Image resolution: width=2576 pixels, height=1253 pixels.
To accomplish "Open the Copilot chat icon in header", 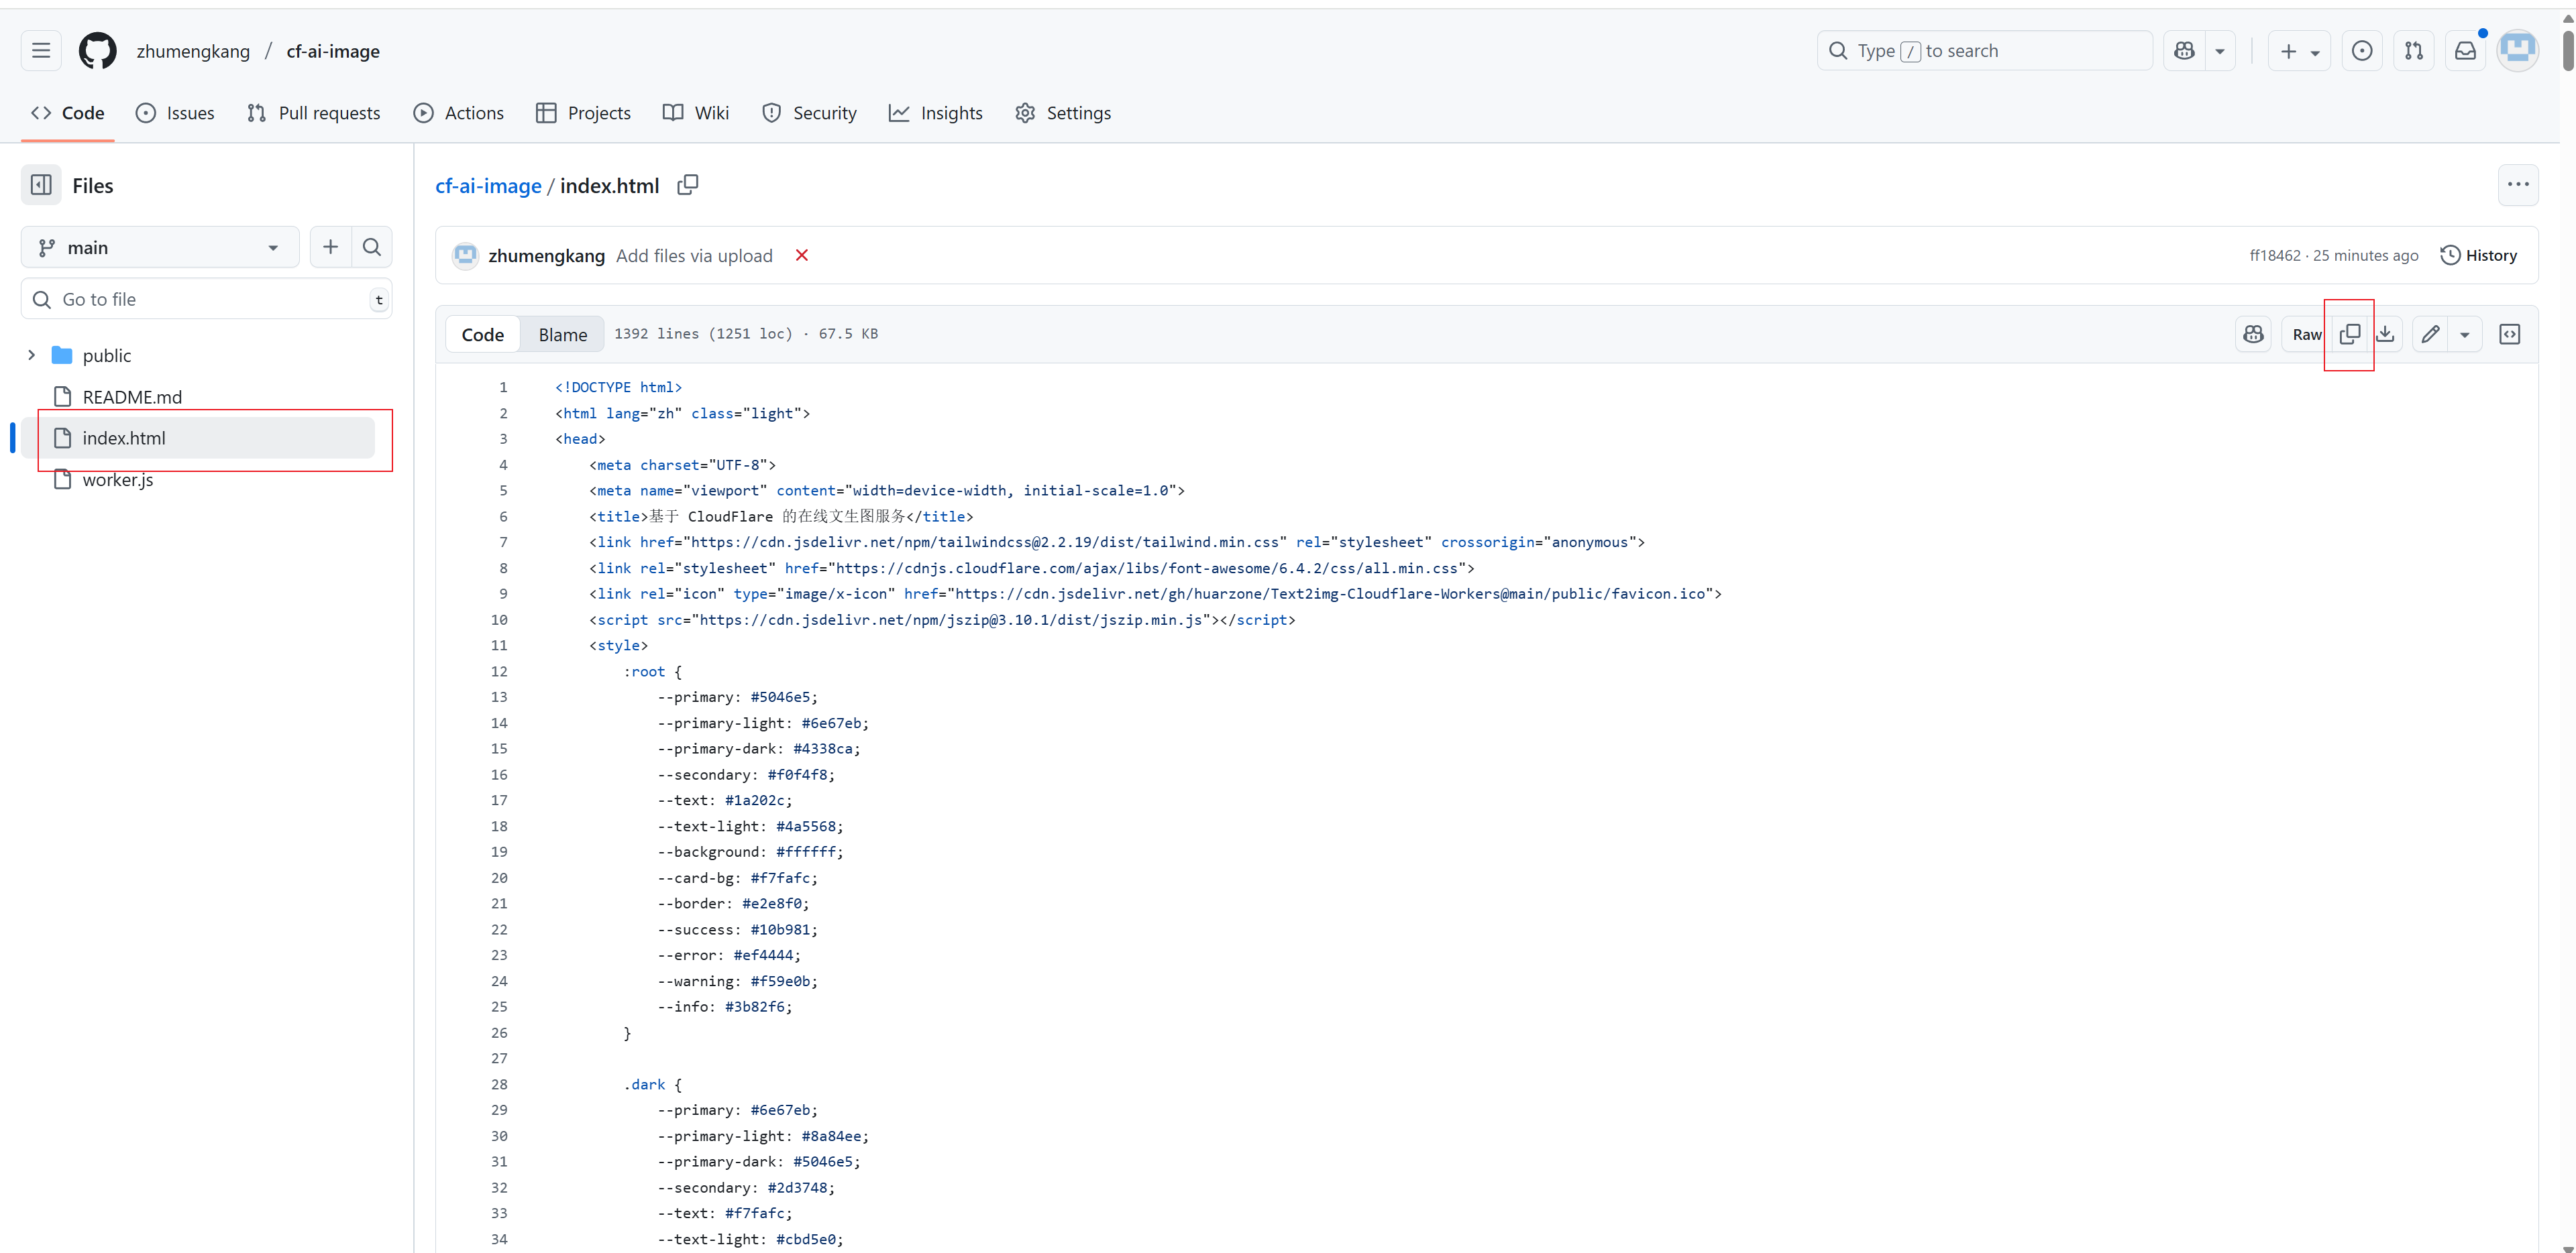I will (x=2184, y=51).
